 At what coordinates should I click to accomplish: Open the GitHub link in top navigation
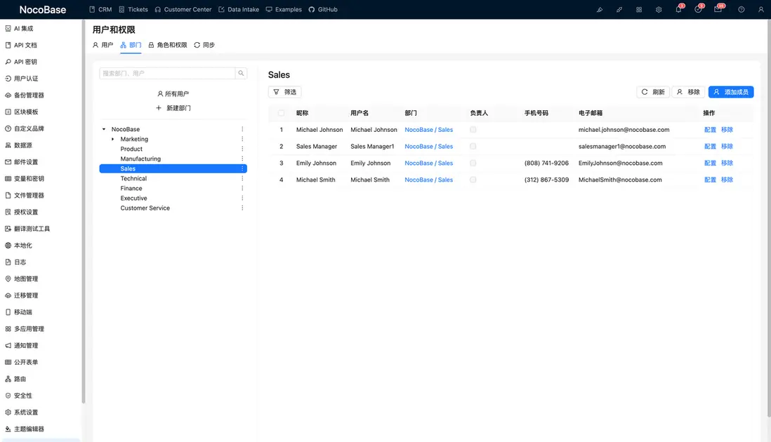(x=323, y=9)
